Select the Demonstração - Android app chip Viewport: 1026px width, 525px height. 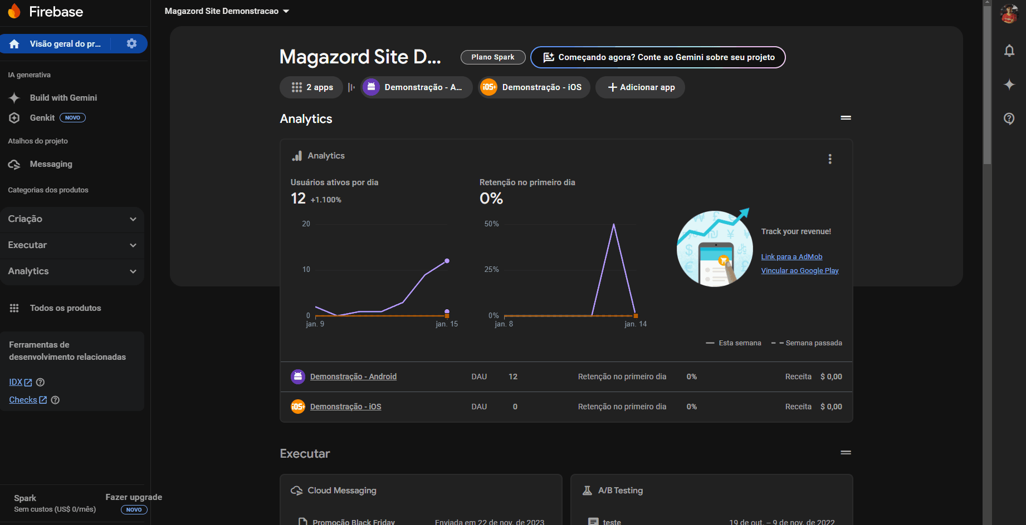[416, 87]
